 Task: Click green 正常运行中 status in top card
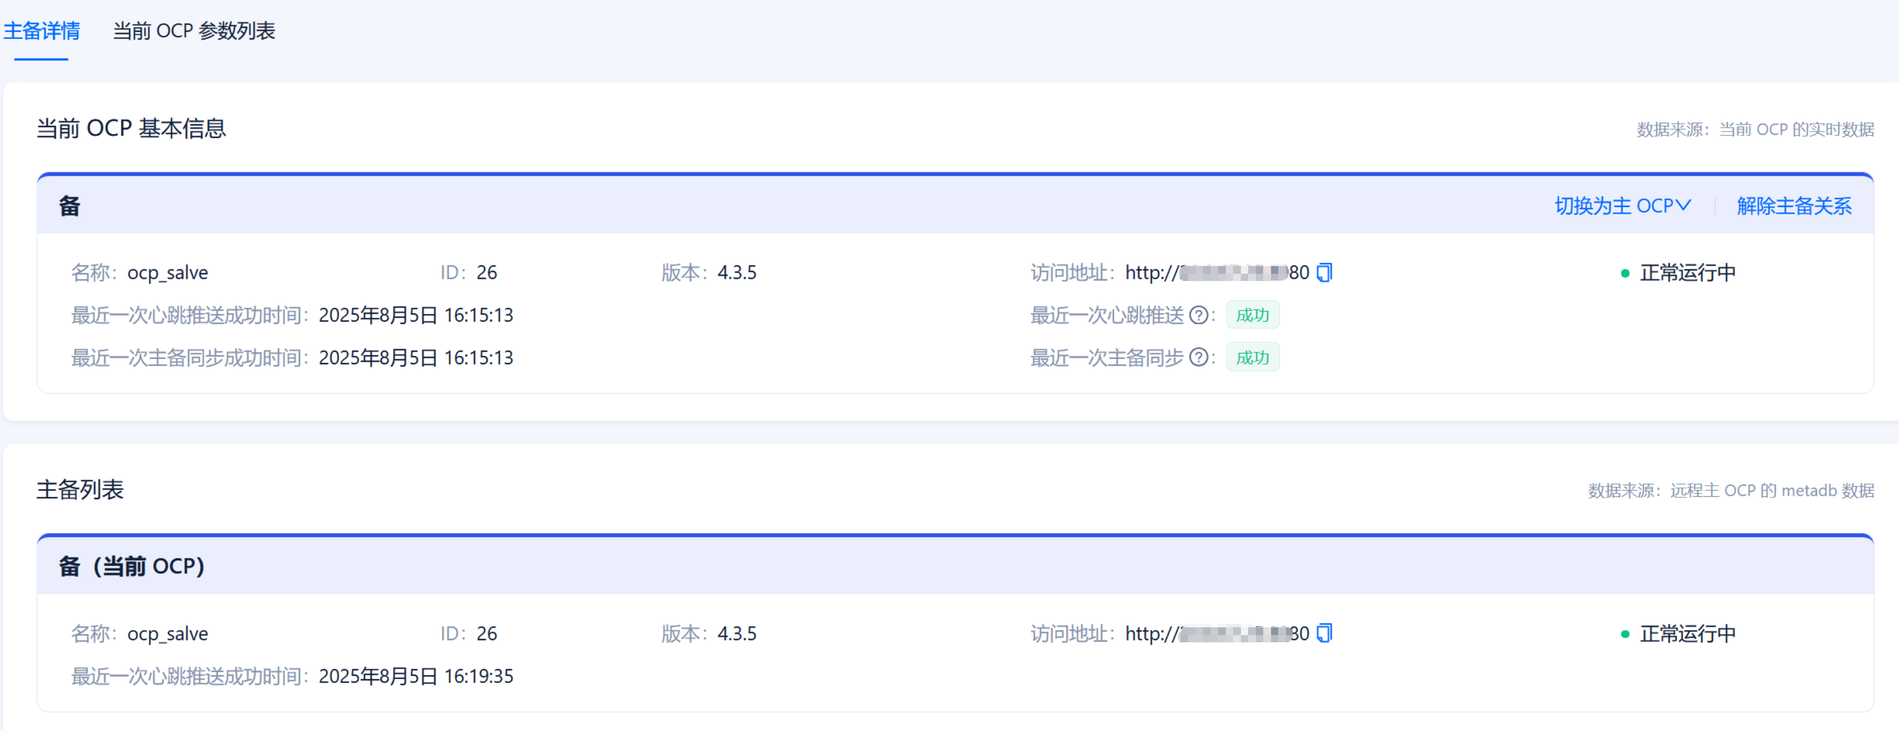tap(1686, 273)
